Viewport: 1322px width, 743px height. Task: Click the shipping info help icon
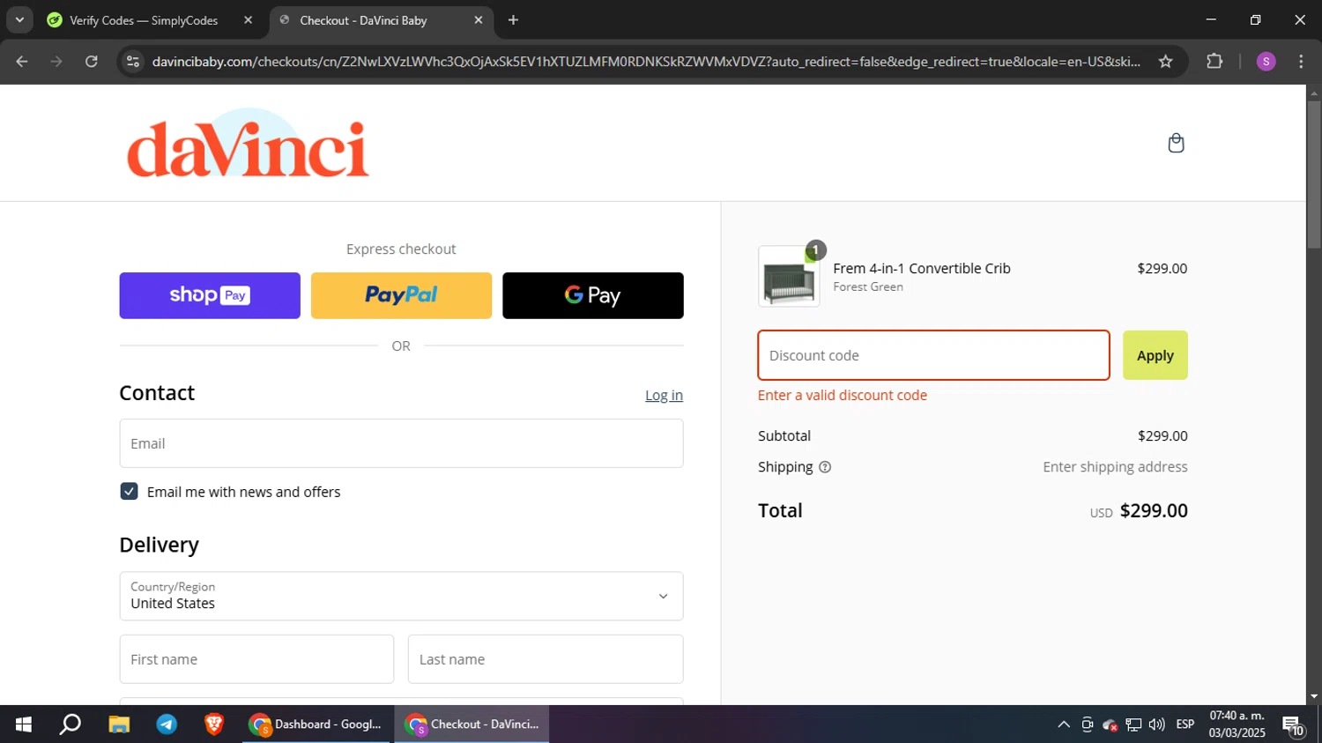pyautogui.click(x=825, y=467)
